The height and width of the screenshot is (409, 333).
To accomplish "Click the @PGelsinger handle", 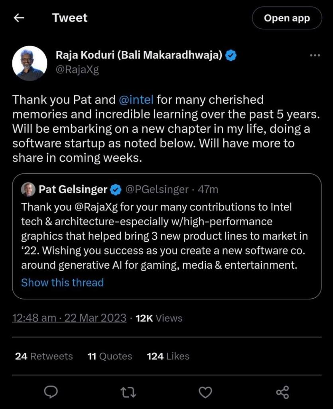I will pyautogui.click(x=157, y=189).
